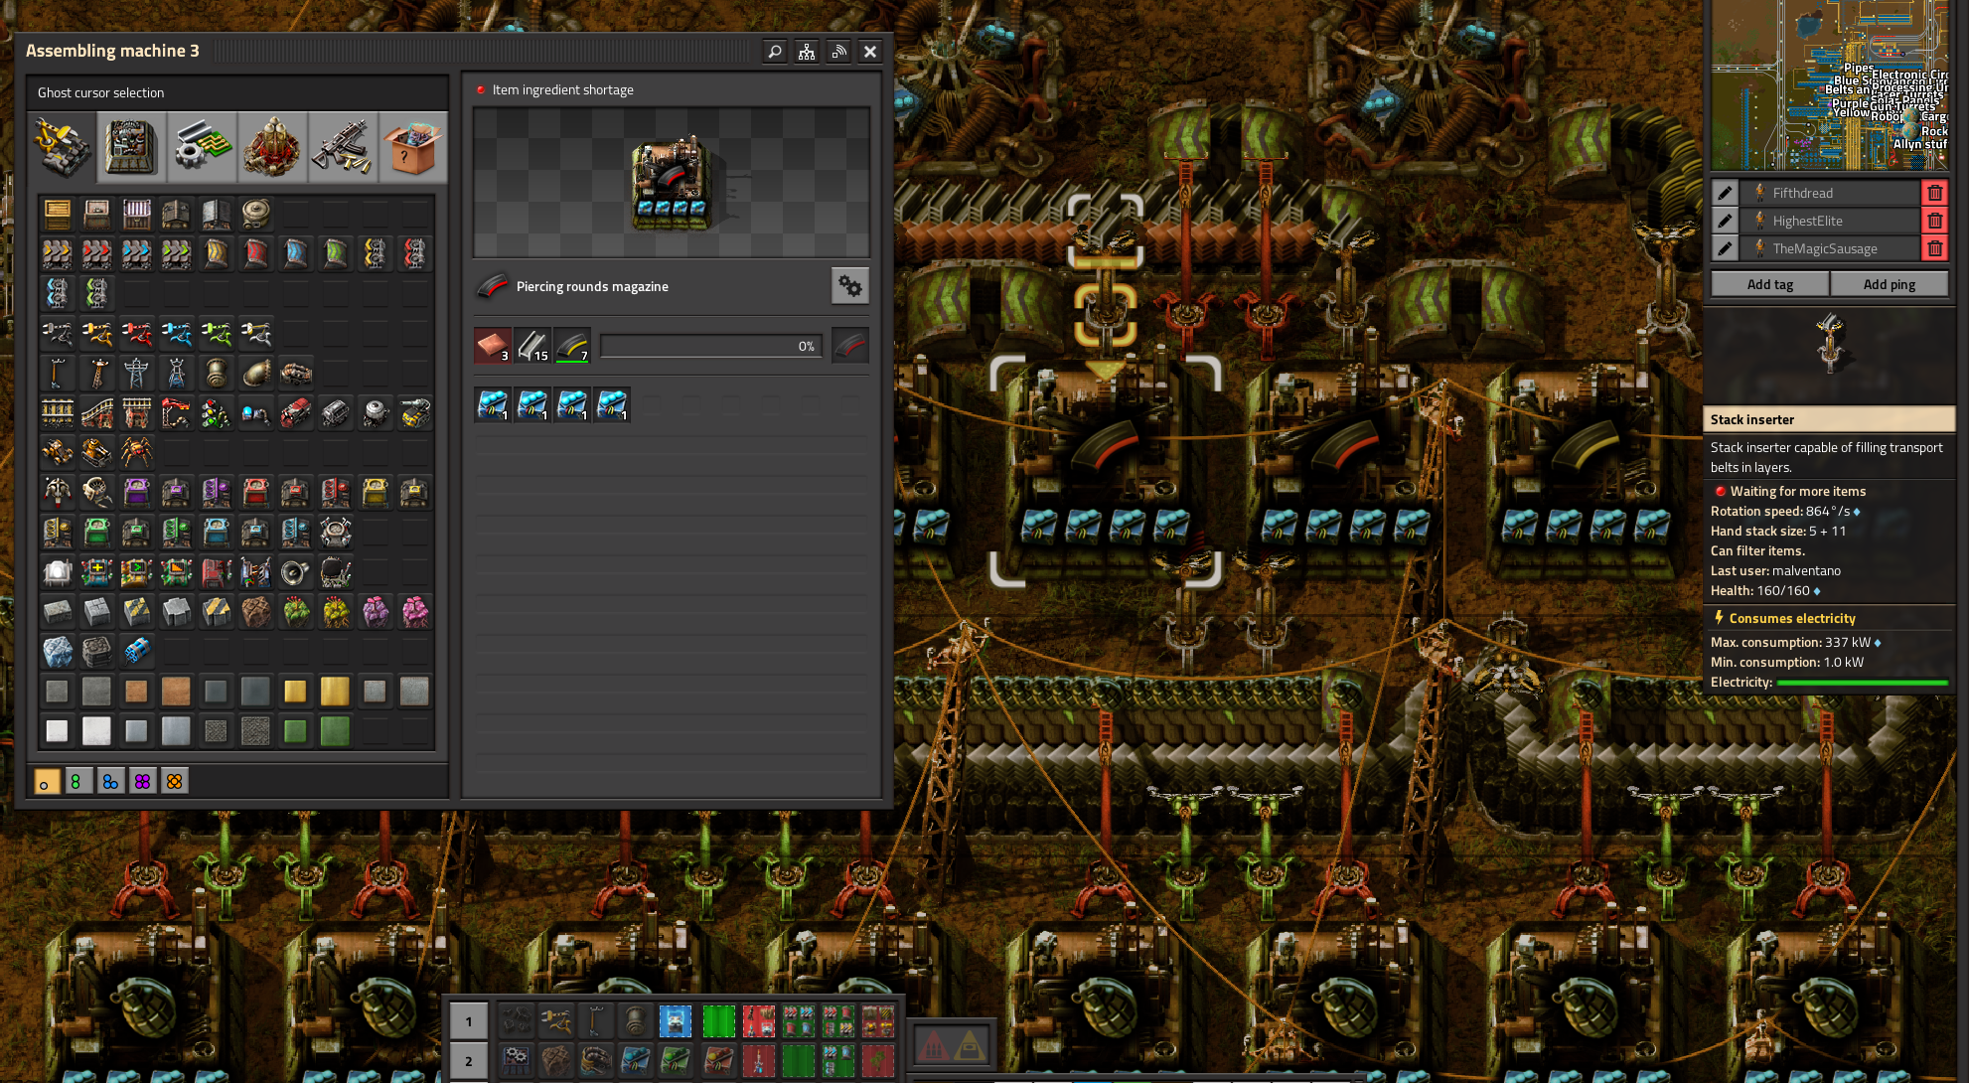Switch to quickbar row 2 button

pos(469,1061)
